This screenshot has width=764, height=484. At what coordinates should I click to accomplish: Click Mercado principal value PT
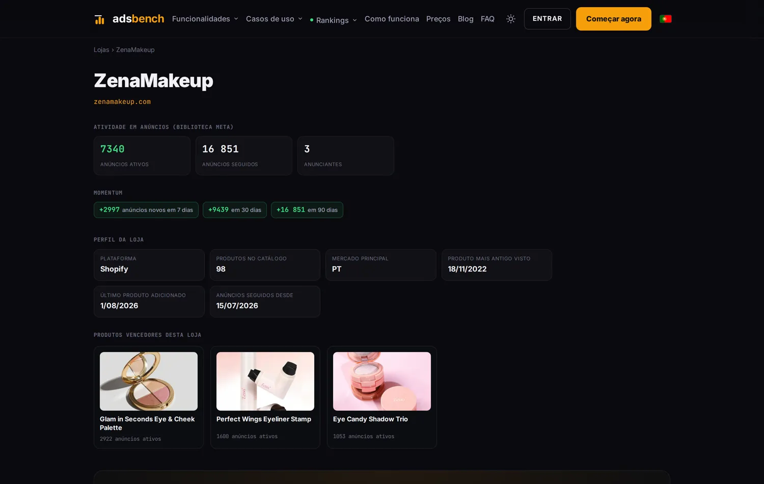pos(337,269)
